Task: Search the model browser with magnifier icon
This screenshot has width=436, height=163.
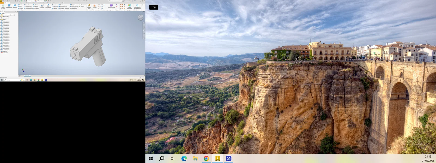Action: [x=16, y=12]
